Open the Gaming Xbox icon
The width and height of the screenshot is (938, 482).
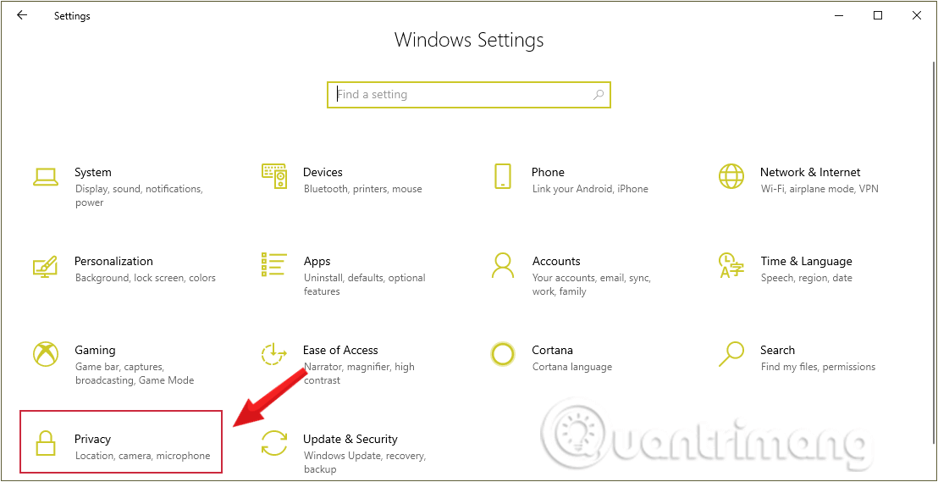pyautogui.click(x=45, y=354)
